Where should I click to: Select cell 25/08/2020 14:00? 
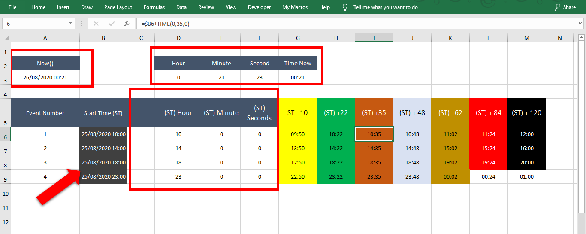point(103,148)
